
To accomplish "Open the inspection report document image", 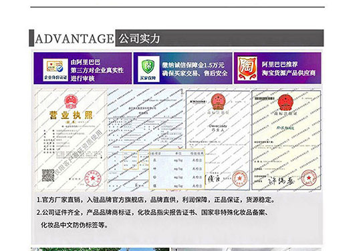I will [x=146, y=140].
